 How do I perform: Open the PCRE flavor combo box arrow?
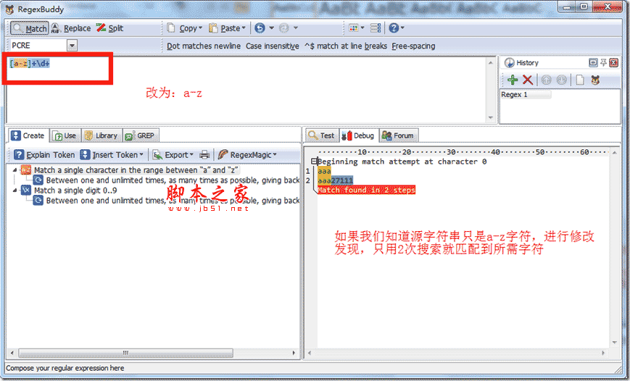72,46
